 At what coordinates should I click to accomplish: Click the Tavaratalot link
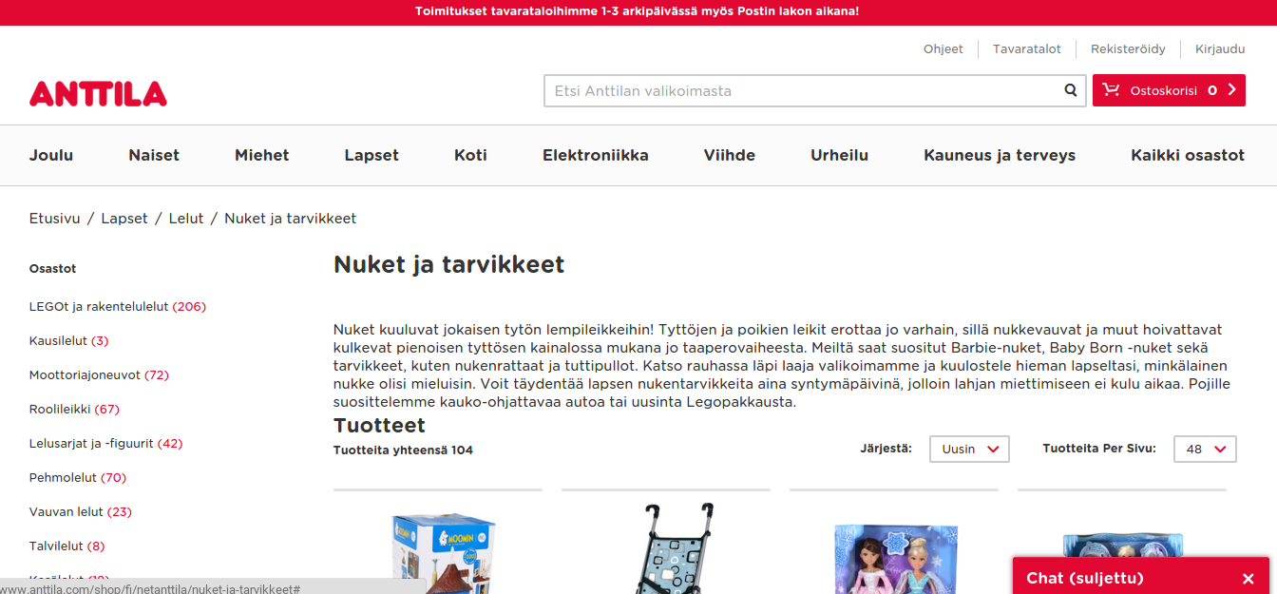coord(1027,49)
